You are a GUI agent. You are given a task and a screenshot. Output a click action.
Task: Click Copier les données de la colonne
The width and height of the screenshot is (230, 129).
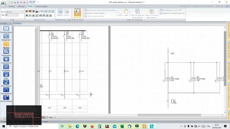[137, 14]
